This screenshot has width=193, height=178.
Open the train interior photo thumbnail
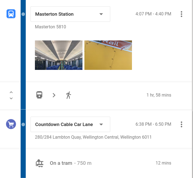pos(59,55)
